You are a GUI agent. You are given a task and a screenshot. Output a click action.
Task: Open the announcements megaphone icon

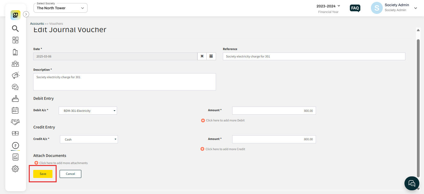[x=15, y=75]
